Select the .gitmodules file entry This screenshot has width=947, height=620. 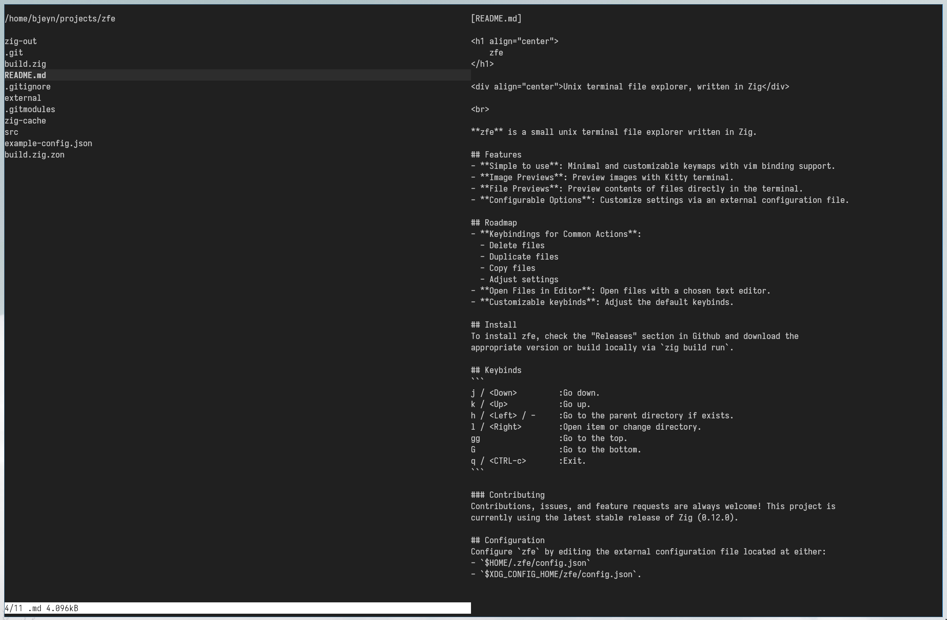pos(30,109)
